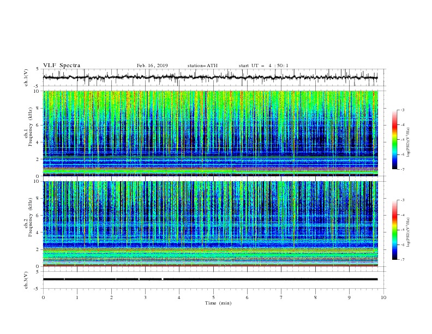Click inside the ch.1 spectrogram panel

211,133
